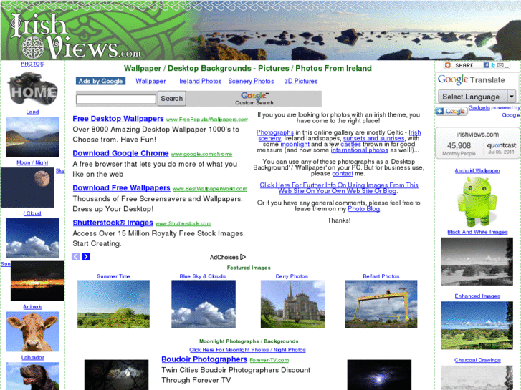Click the green Android robot image
Viewport: 521px width, 390px height.
477,202
